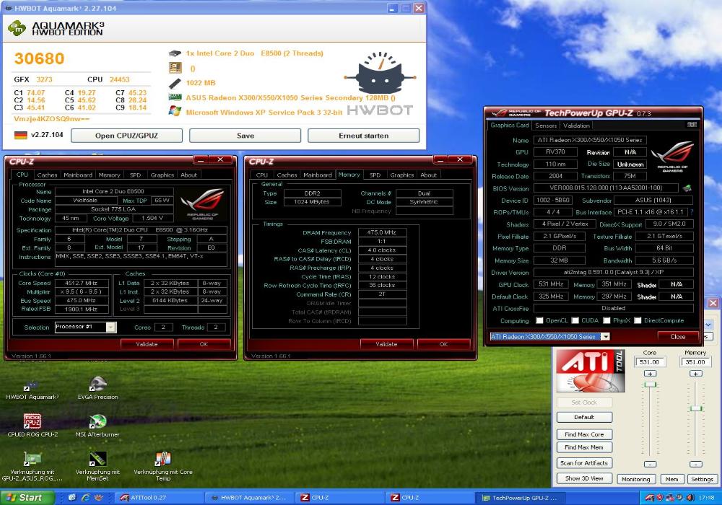Click Find Max Mem in ATITool
Image resolution: width=722 pixels, height=505 pixels.
[584, 447]
